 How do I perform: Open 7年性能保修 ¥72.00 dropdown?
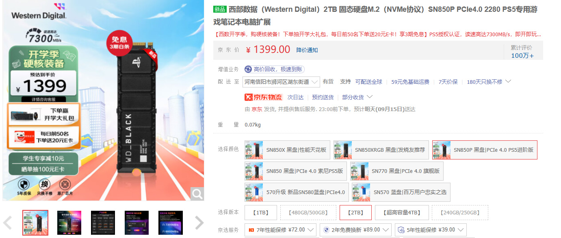click(x=280, y=230)
